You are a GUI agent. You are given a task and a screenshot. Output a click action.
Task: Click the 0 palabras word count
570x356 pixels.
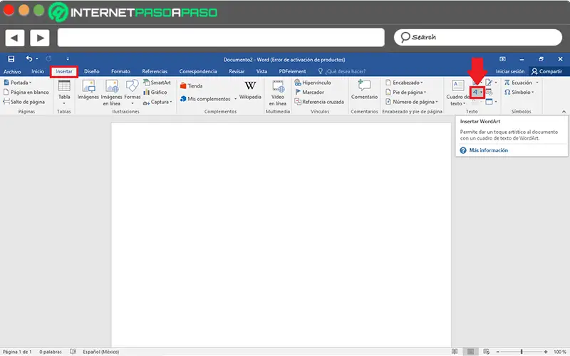pyautogui.click(x=51, y=352)
